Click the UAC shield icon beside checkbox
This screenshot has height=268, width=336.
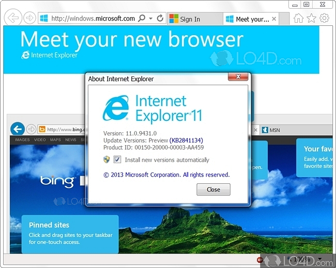106,160
